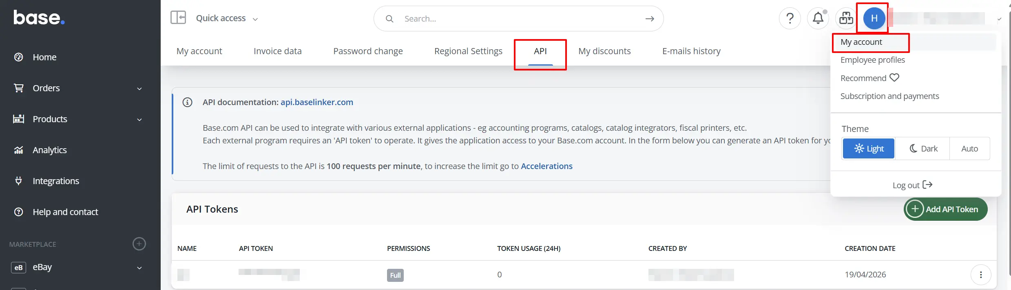Click the NAME column header
This screenshot has height=290, width=1011.
coord(187,248)
